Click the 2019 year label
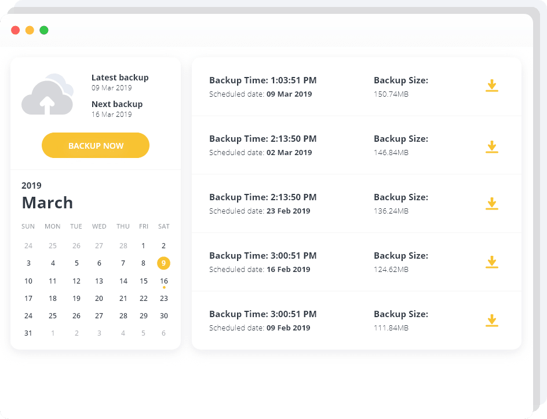This screenshot has width=547, height=419. pyautogui.click(x=31, y=185)
